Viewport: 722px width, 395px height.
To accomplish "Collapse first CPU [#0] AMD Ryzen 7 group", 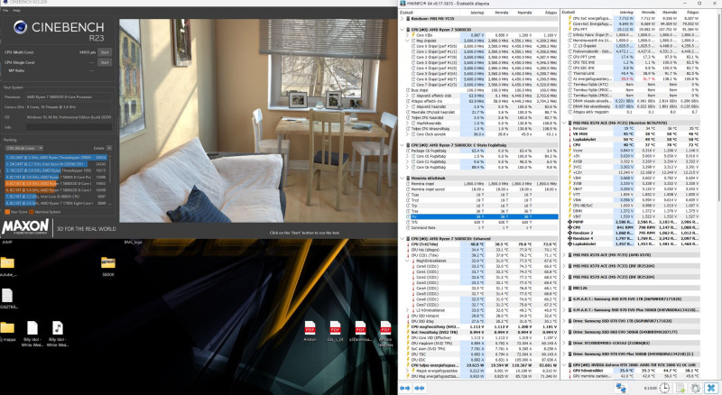I will [403, 30].
